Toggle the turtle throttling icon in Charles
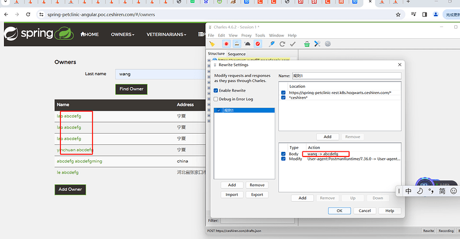The width and height of the screenshot is (460, 239). [x=247, y=44]
